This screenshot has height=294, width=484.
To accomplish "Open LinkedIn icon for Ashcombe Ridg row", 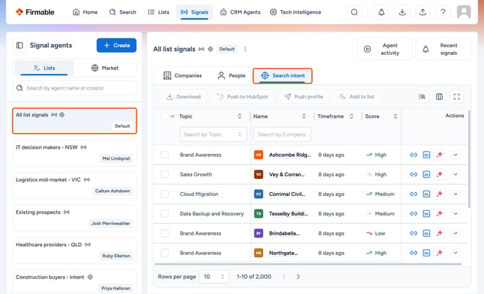I will coord(426,155).
